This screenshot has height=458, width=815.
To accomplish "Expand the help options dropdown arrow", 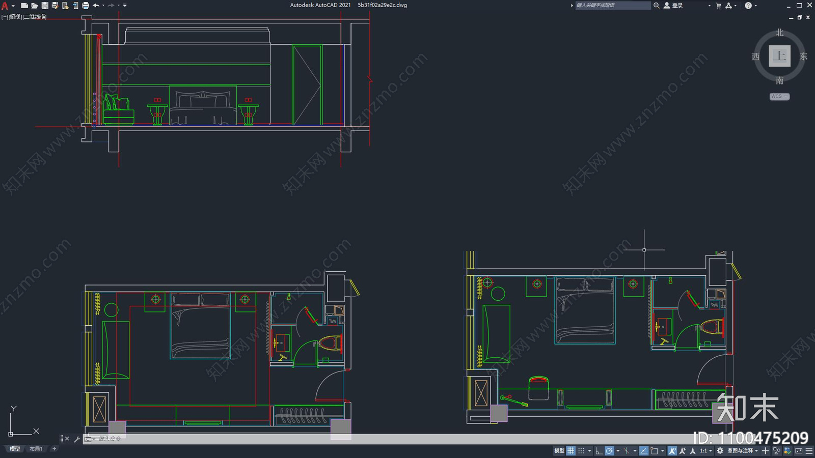I will tap(756, 6).
